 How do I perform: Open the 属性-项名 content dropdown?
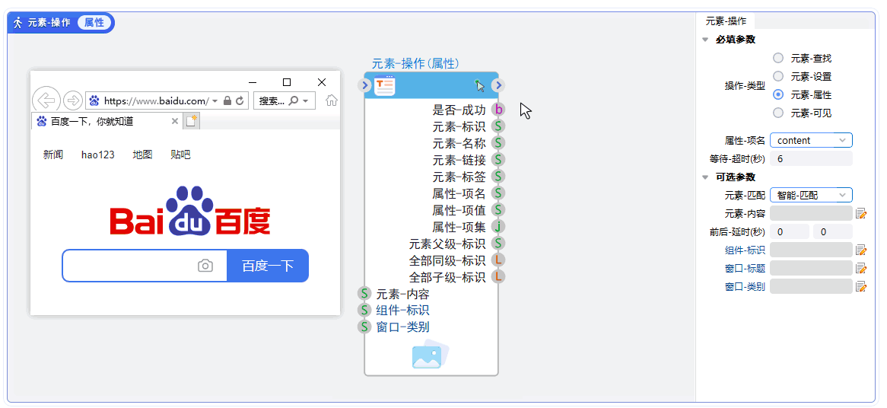click(x=811, y=140)
